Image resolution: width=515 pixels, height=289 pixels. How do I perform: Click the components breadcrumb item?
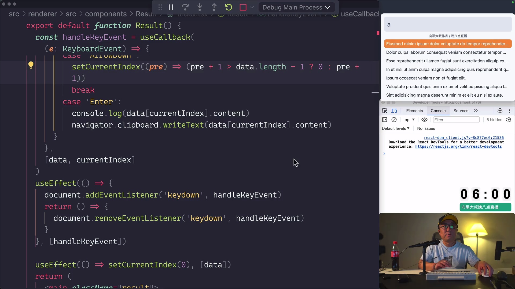coord(106,14)
